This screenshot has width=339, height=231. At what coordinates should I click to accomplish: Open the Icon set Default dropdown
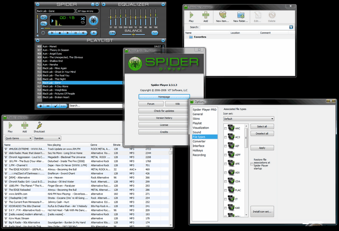coord(248,119)
